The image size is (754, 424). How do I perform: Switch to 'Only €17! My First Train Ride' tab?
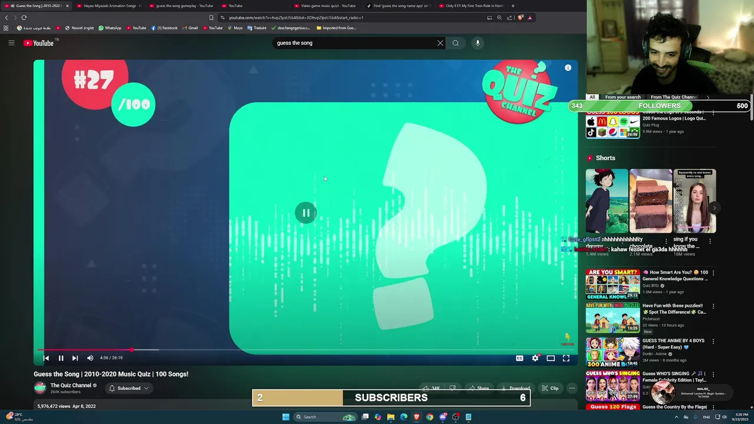(x=471, y=6)
